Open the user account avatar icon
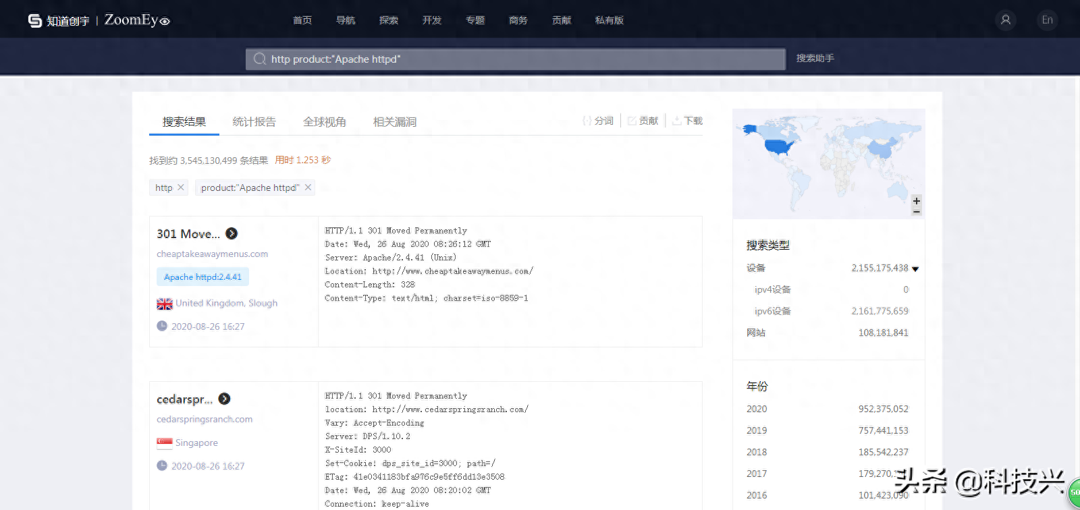This screenshot has width=1080, height=510. (x=1006, y=20)
